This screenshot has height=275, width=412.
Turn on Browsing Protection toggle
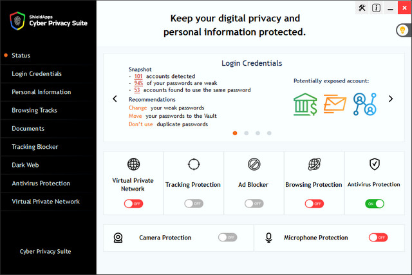coord(314,204)
